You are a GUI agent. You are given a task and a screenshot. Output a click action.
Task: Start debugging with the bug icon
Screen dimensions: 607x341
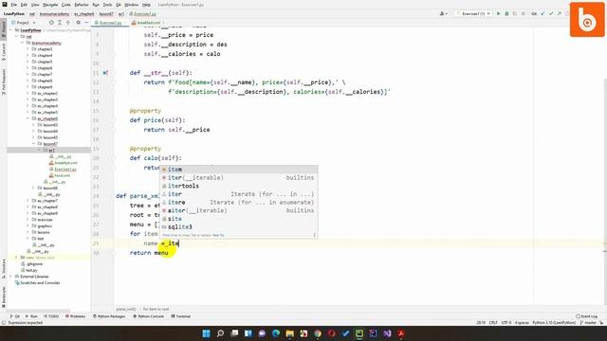(x=506, y=13)
